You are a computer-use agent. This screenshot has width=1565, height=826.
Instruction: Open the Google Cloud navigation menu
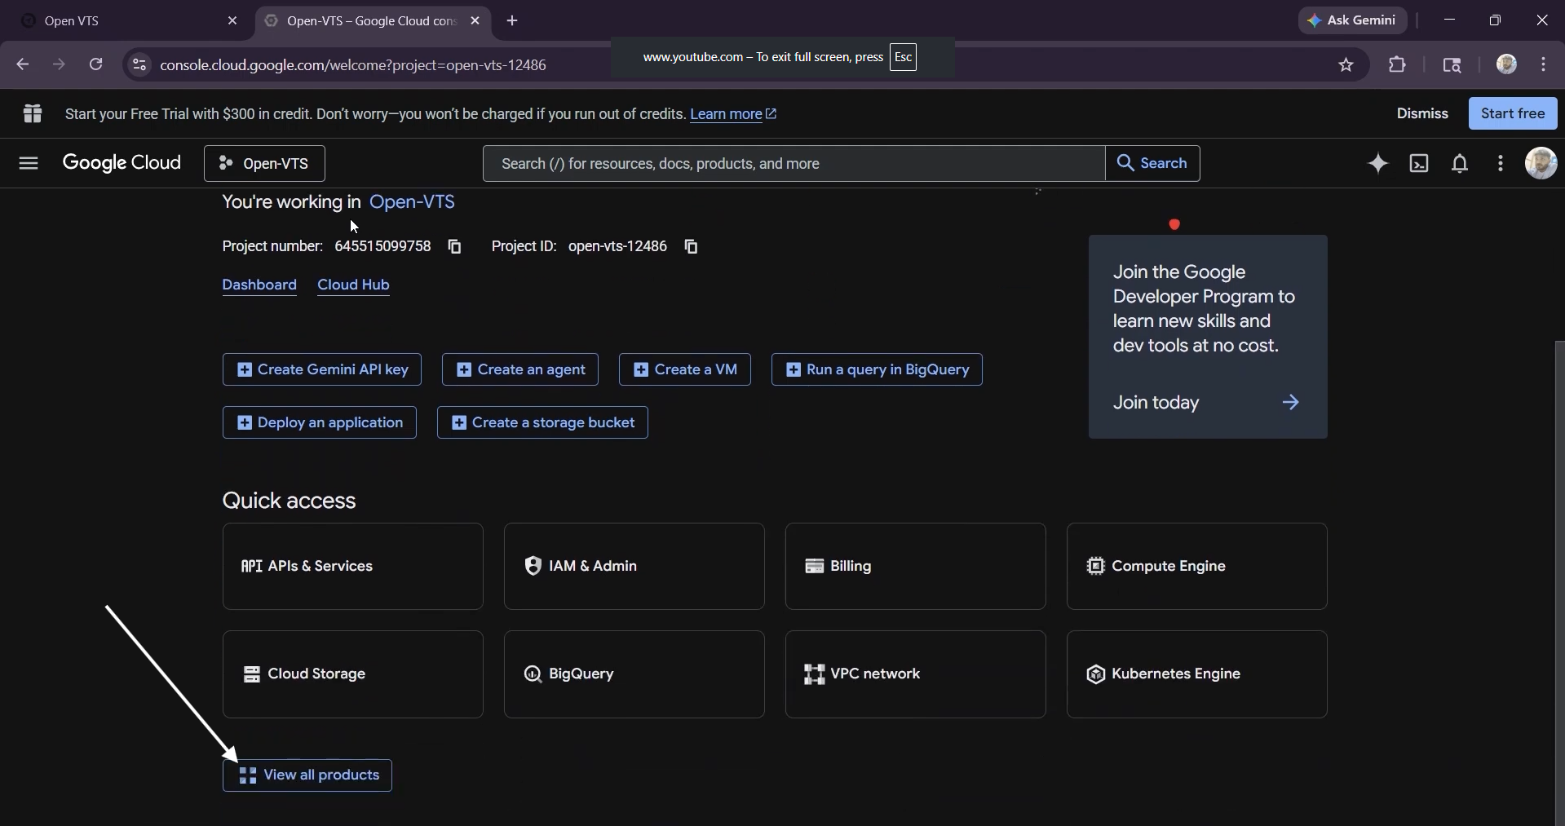pyautogui.click(x=29, y=164)
